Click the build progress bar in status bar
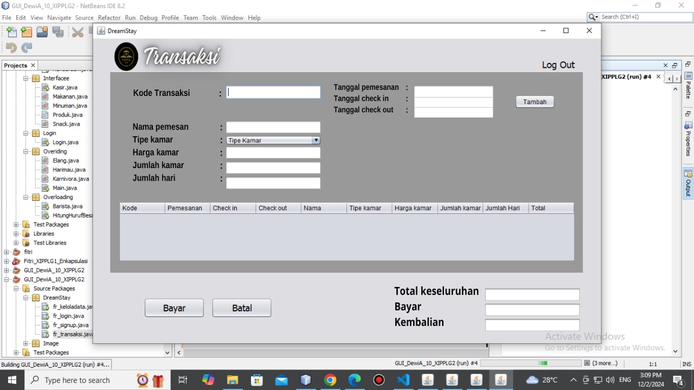This screenshot has width=694, height=390. click(x=530, y=363)
